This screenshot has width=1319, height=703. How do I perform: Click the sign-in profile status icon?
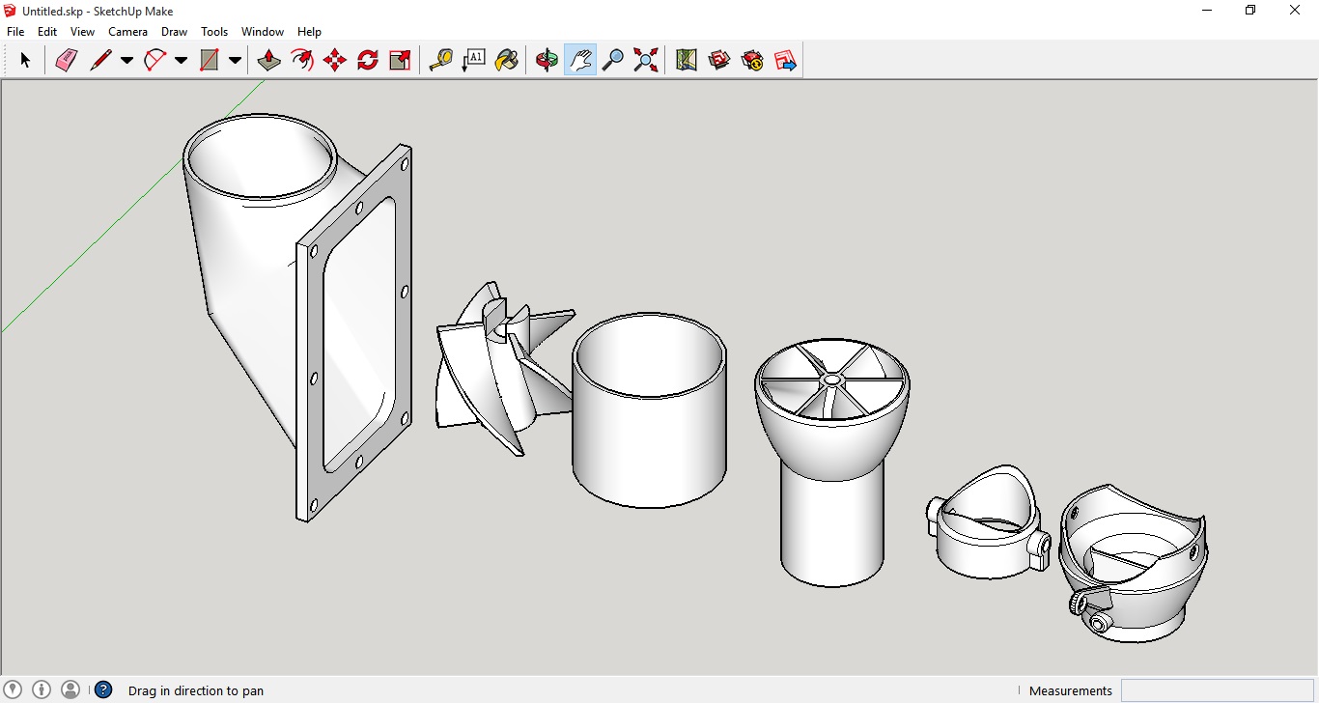[70, 689]
